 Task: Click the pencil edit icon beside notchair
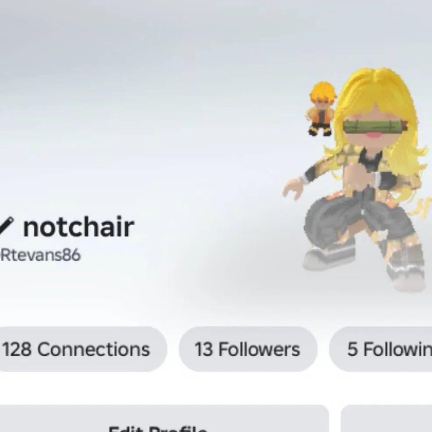(6, 227)
